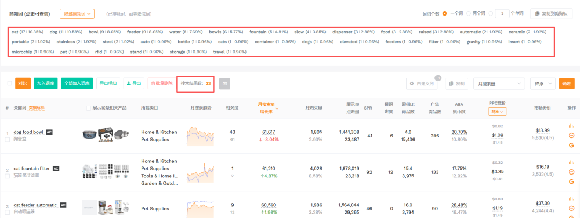
Task: Select the 一个词 radio option
Action: (445, 14)
